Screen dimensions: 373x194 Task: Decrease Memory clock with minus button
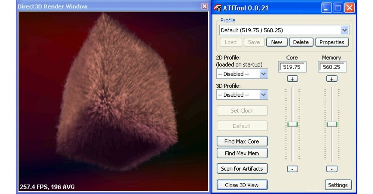point(332,169)
